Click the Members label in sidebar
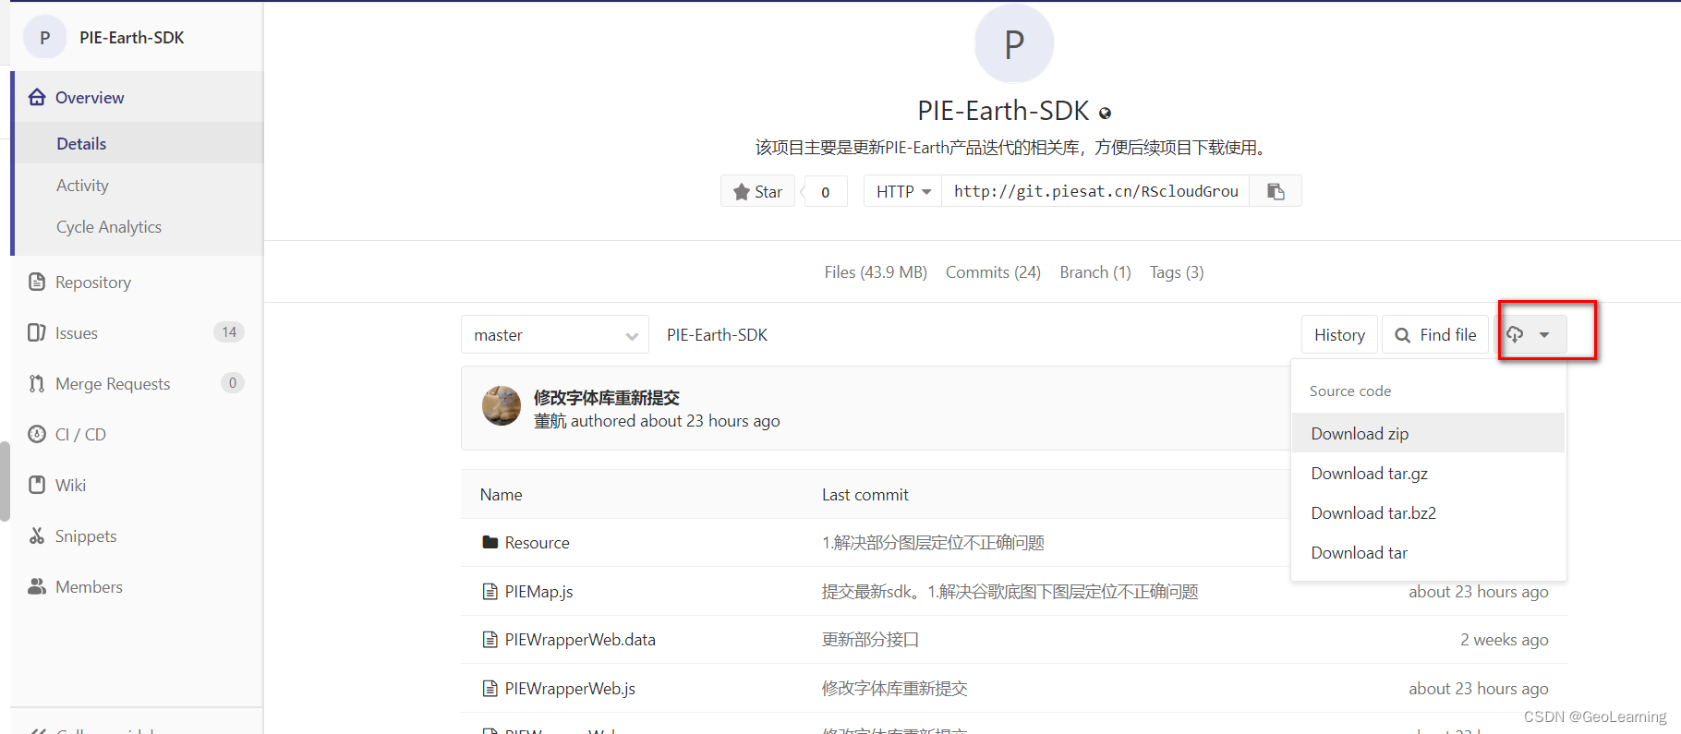 coord(89,587)
